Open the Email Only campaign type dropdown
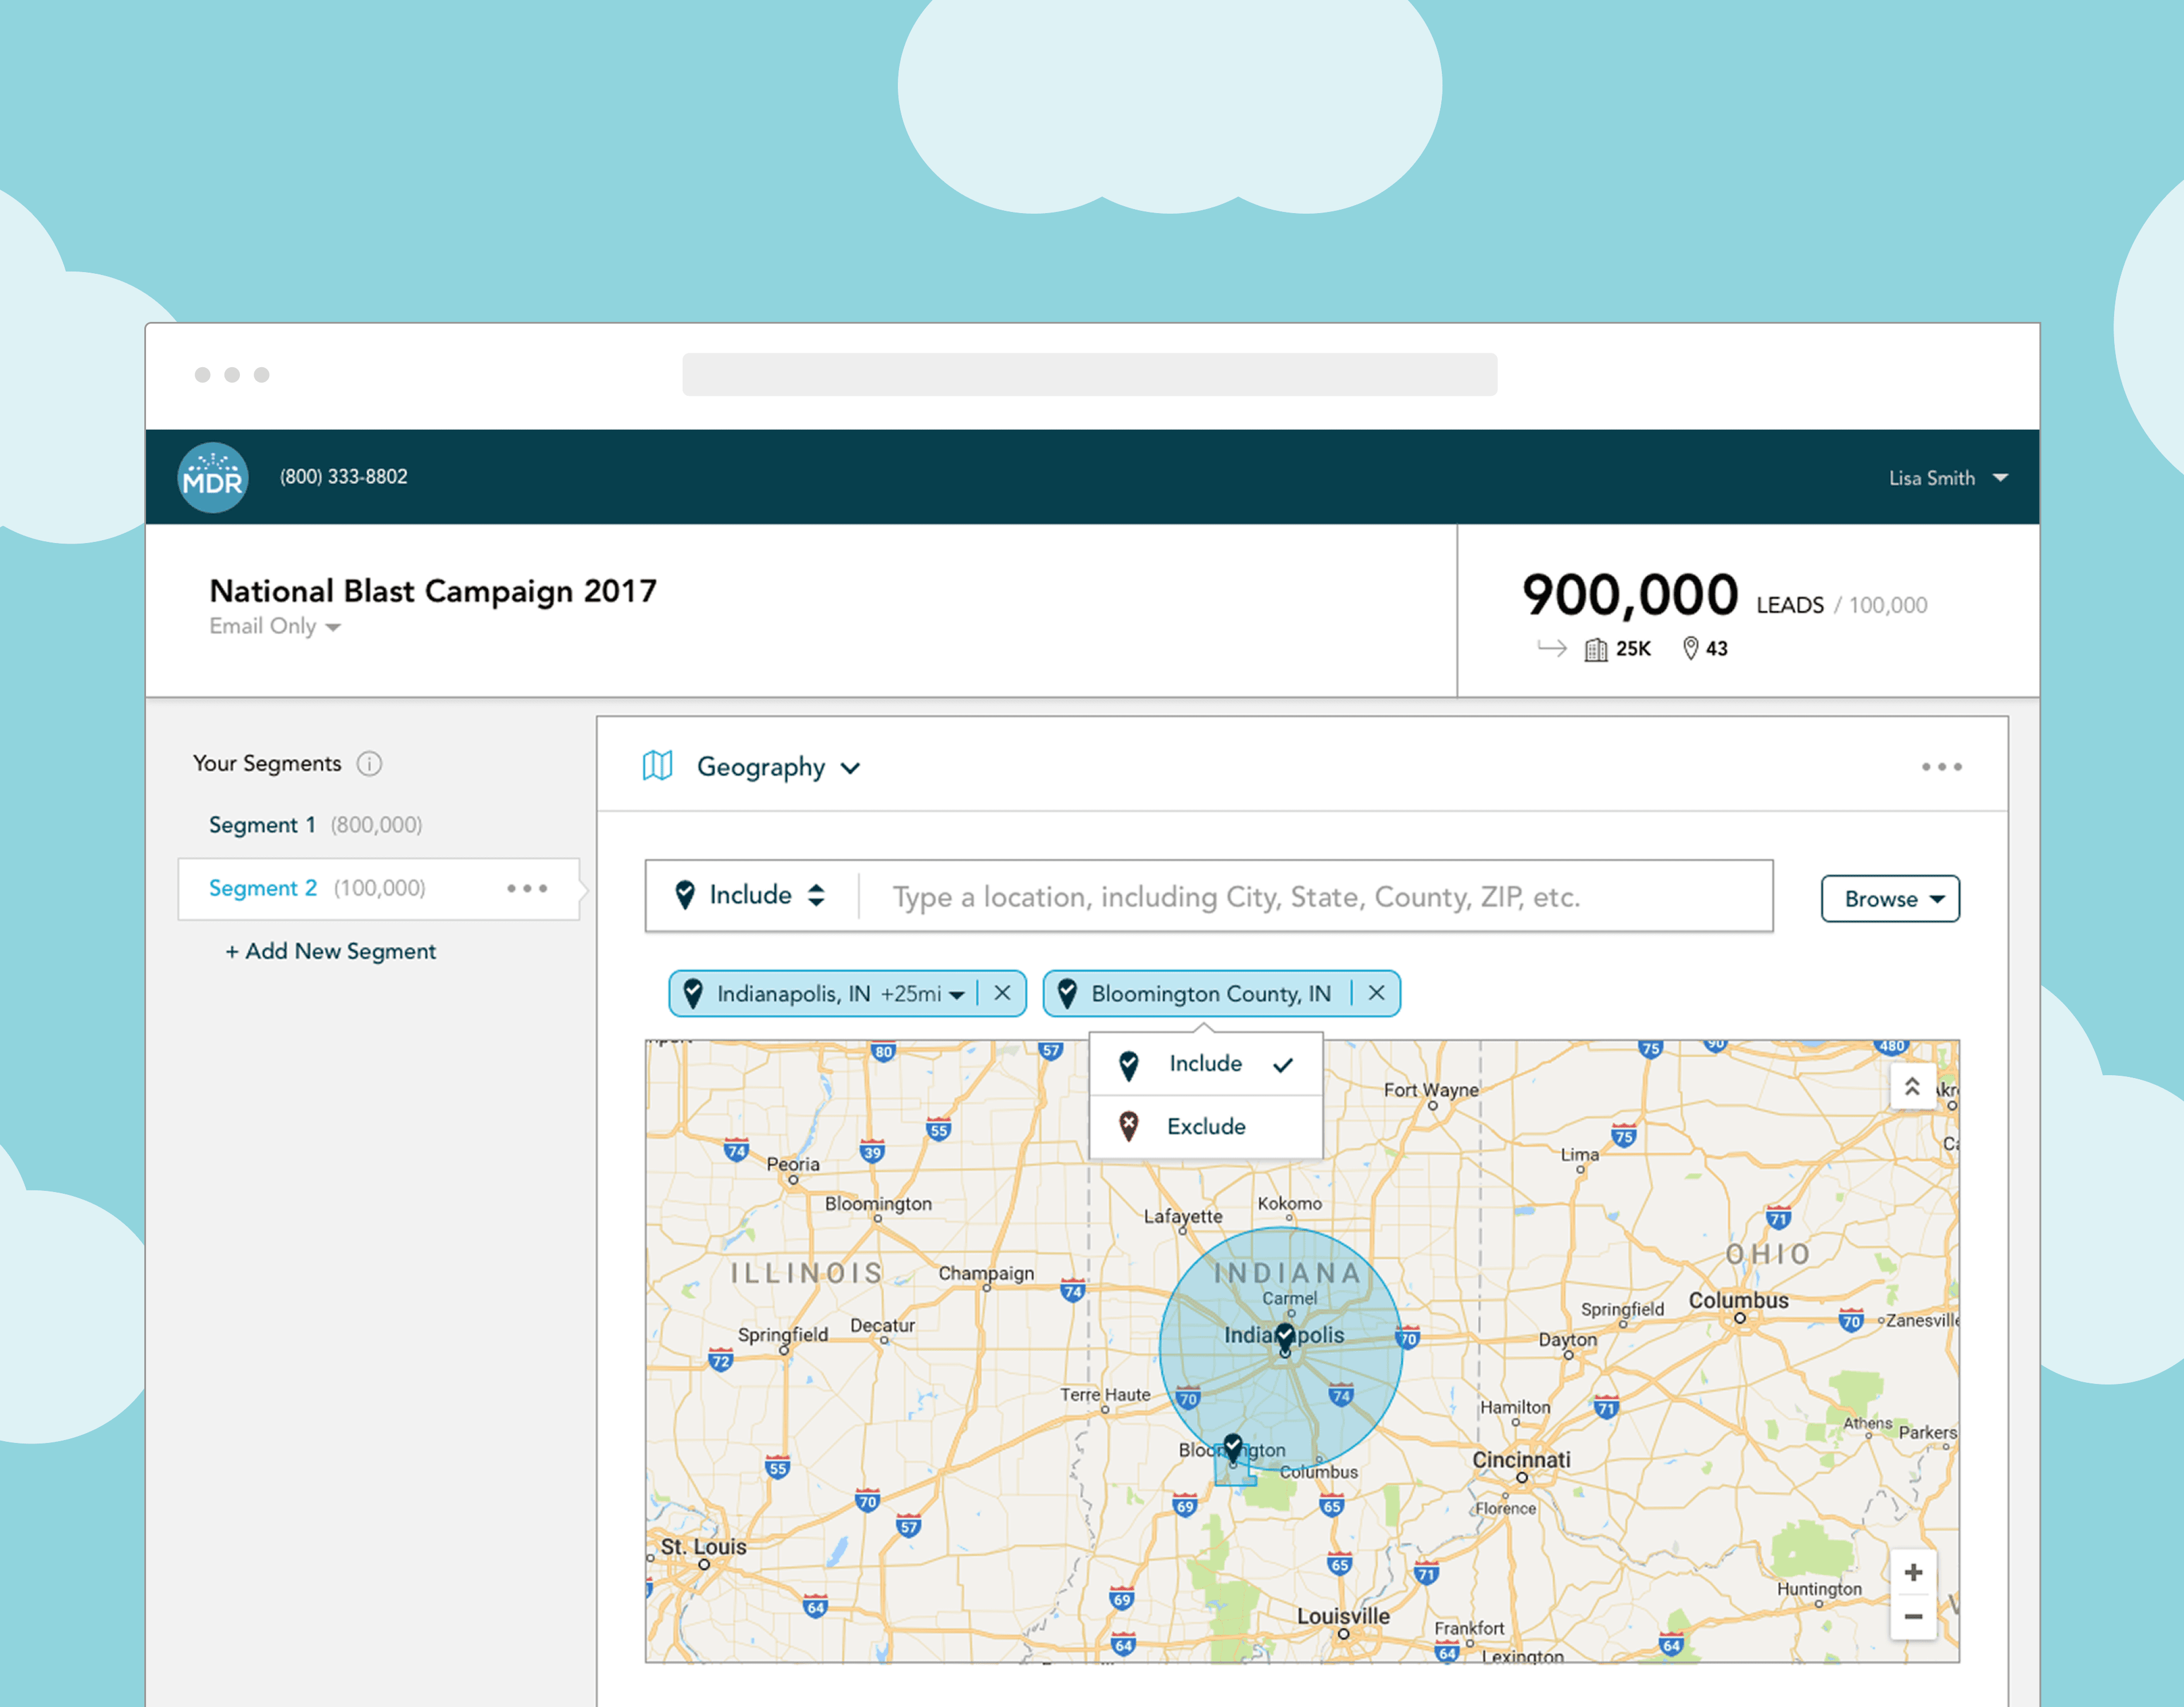The height and width of the screenshot is (1707, 2184). pyautogui.click(x=275, y=626)
